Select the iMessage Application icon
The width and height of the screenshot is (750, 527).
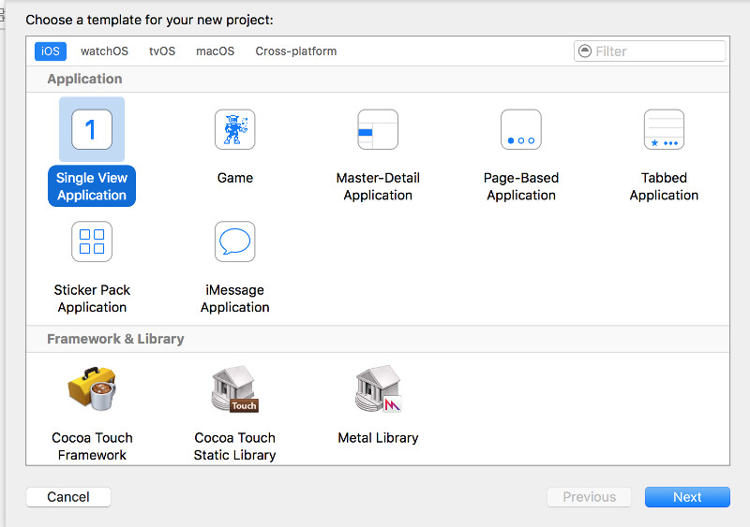[x=234, y=242]
